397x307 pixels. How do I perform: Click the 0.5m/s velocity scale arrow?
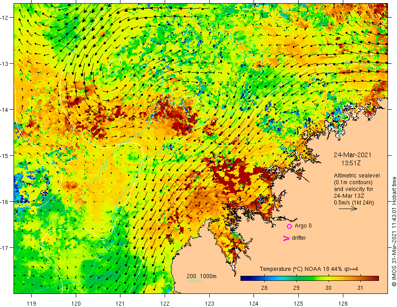coord(348,209)
